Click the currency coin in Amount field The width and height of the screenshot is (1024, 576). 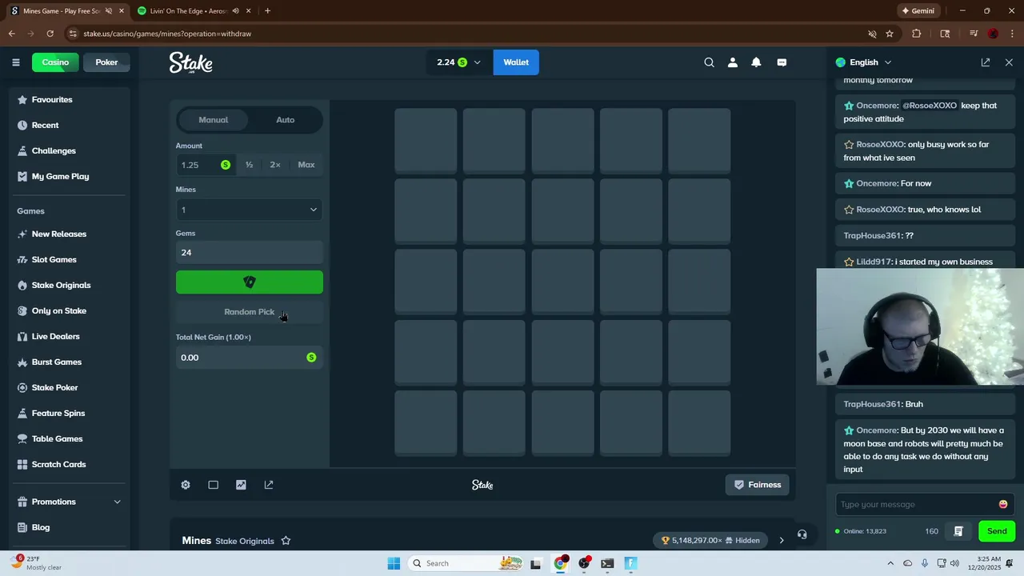[226, 165]
